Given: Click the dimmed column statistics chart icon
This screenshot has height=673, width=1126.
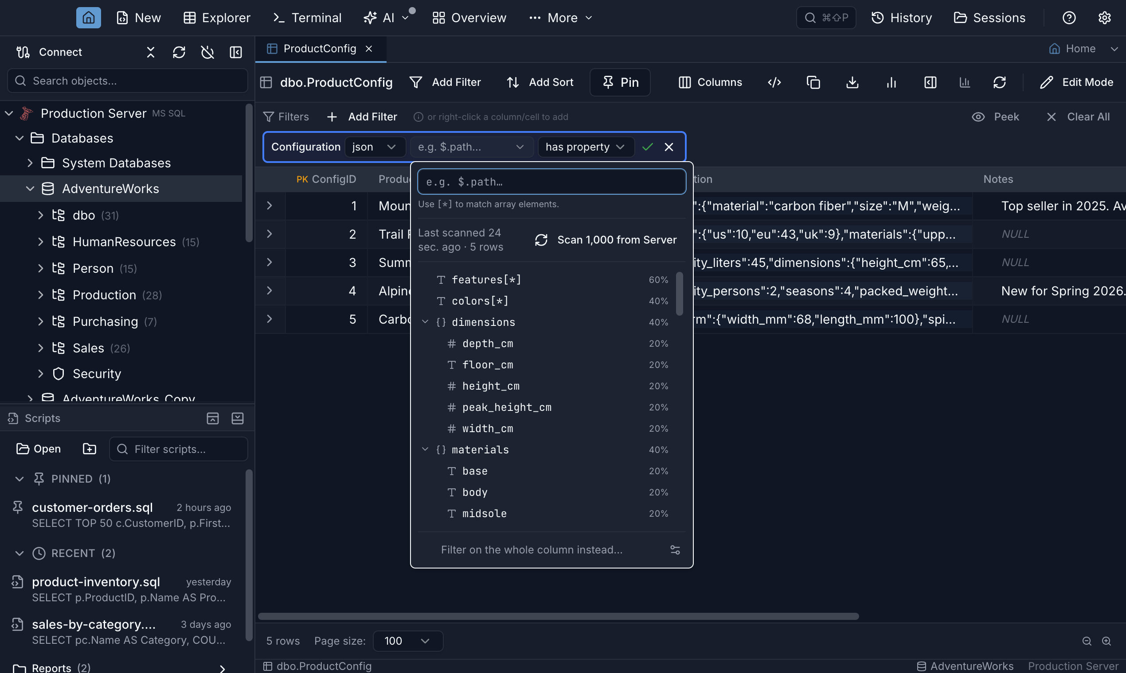Looking at the screenshot, I should coord(965,82).
